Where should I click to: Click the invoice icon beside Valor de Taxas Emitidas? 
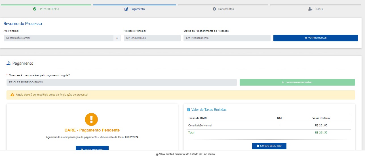(x=189, y=109)
